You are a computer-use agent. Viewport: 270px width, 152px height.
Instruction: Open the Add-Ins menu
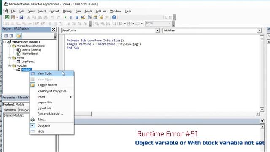click(101, 11)
